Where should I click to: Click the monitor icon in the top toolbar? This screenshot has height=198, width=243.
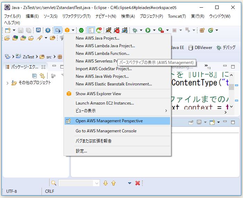point(38,30)
